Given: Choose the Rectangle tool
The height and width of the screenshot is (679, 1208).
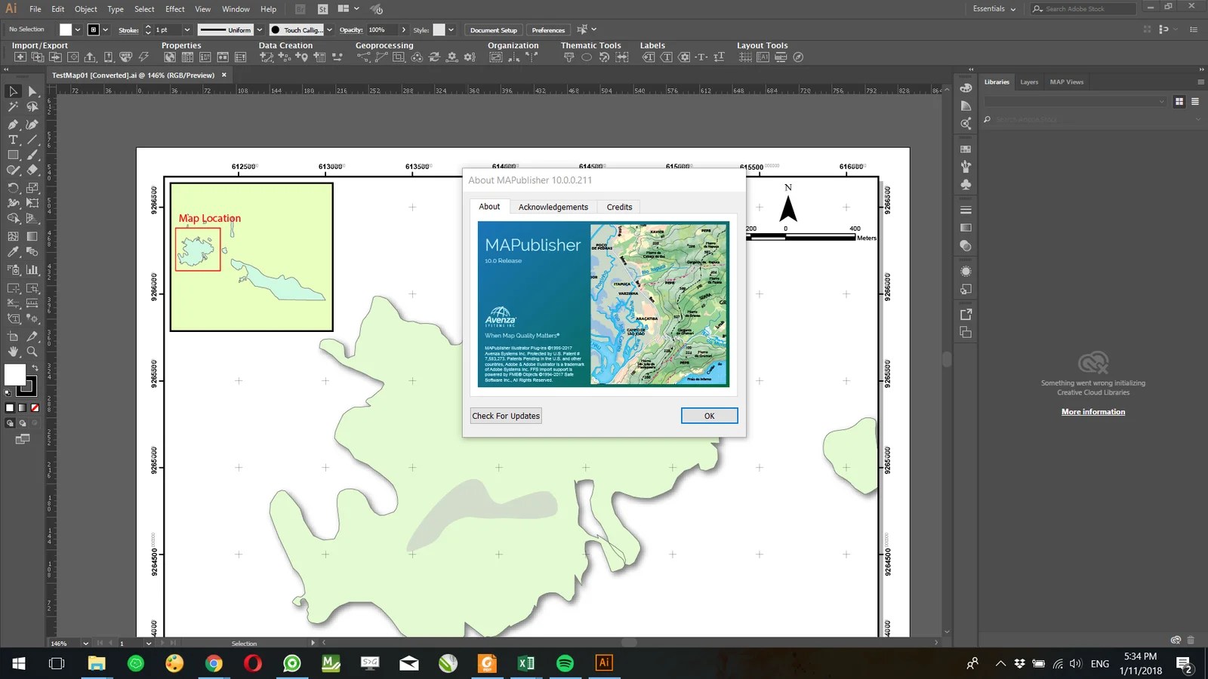Looking at the screenshot, I should [x=13, y=155].
